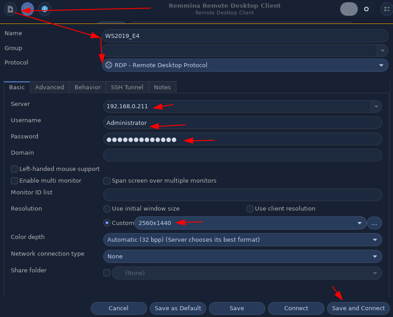Open the Share folder (None) dropdown
This screenshot has width=393, height=317.
coord(247,273)
